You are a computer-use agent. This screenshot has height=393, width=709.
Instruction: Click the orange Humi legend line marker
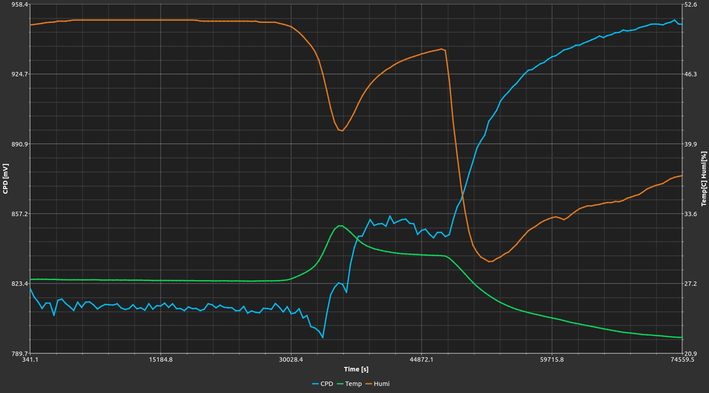click(368, 384)
